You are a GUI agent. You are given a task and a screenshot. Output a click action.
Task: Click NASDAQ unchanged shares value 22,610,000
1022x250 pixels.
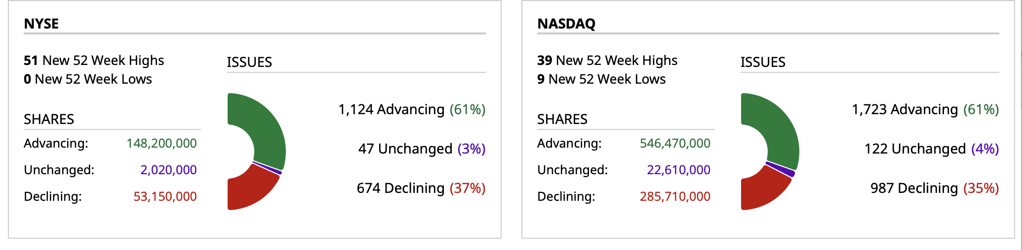coord(678,170)
